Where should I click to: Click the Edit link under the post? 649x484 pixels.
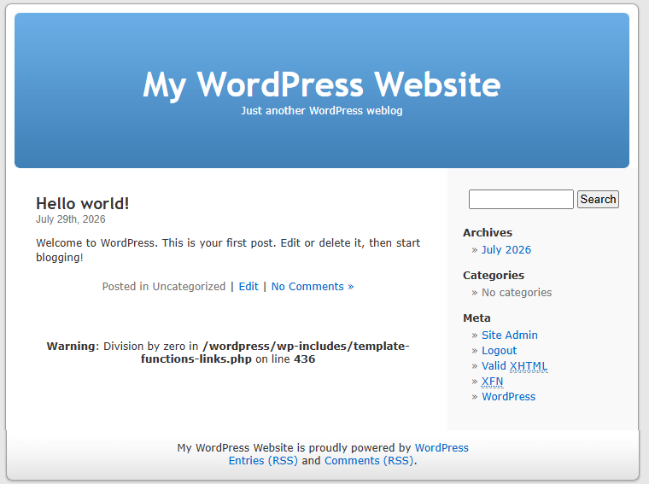(248, 286)
